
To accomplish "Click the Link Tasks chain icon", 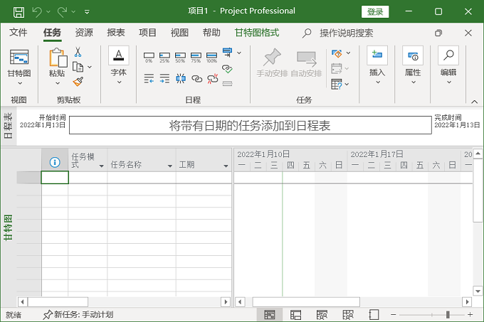I will (x=196, y=79).
